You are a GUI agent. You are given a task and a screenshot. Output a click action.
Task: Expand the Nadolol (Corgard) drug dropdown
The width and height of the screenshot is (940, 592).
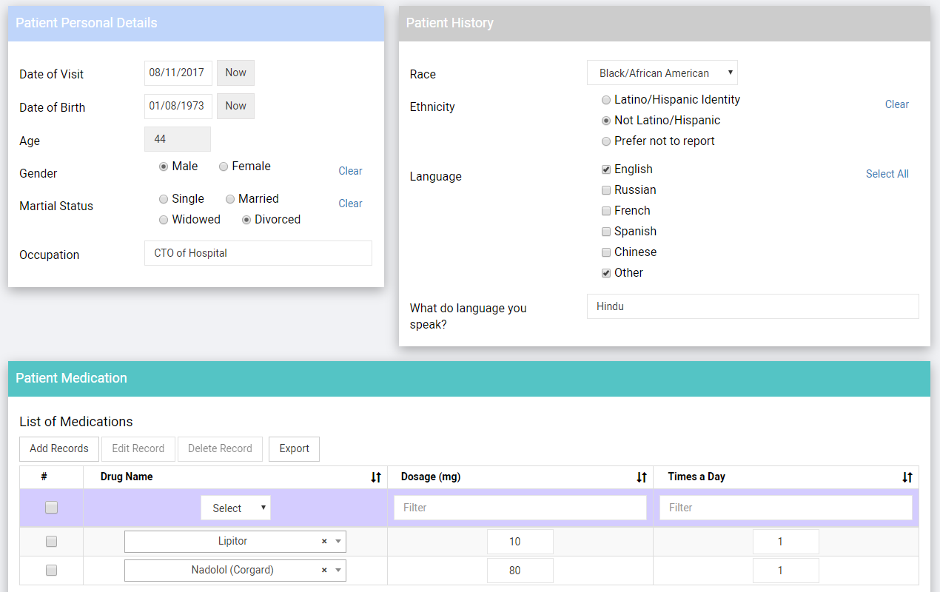click(x=338, y=570)
